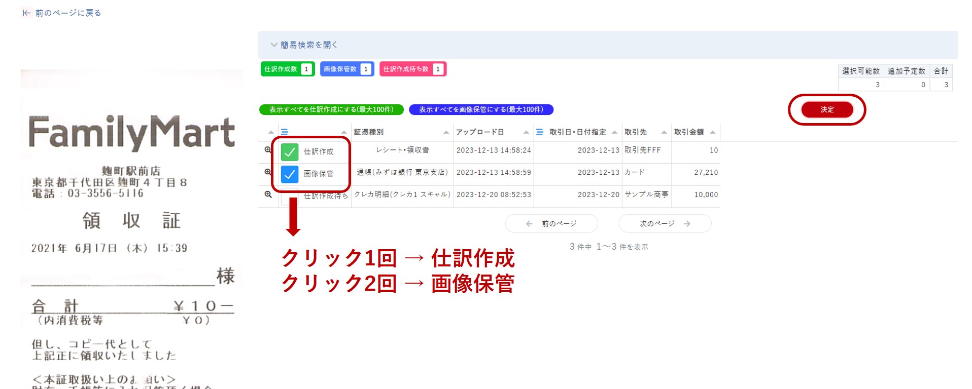Viewport: 972px width, 389px height.
Task: Select the pink 仕訳作成待ち数 badge
Action: click(413, 69)
